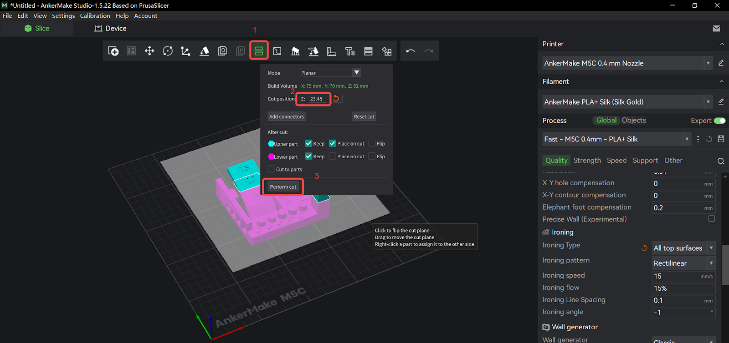This screenshot has width=729, height=343.
Task: Select Global process scope
Action: pos(606,120)
